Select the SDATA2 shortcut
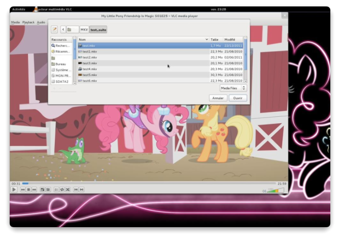 62,82
